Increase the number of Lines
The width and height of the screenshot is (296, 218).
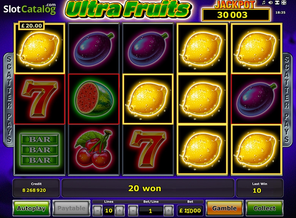point(120,210)
